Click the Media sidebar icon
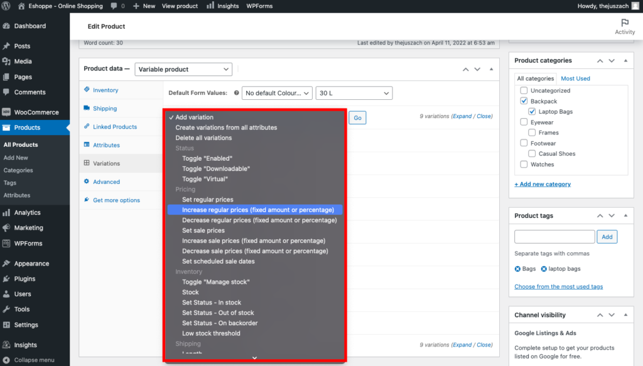The height and width of the screenshot is (366, 643). 6,62
